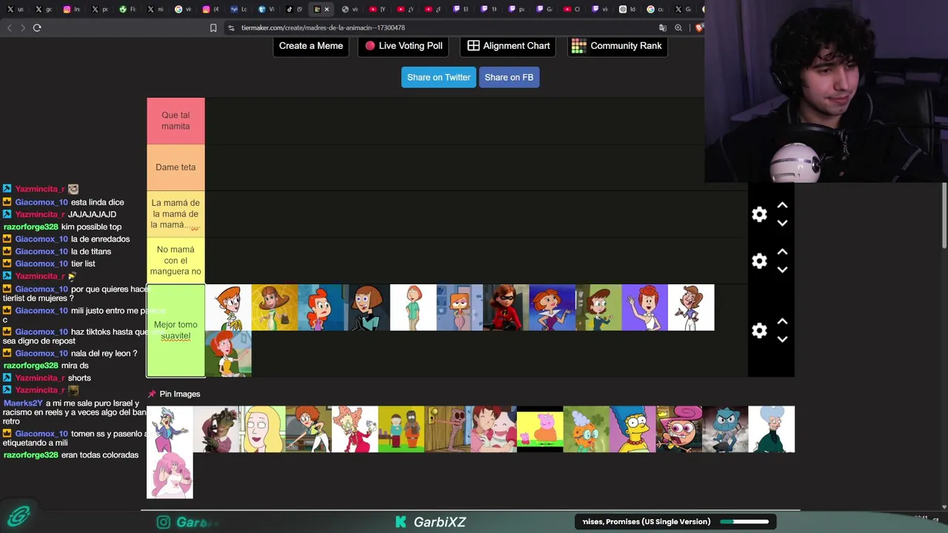Open settings gear for 'La mamá de la mamá' row
948x533 pixels.
759,215
